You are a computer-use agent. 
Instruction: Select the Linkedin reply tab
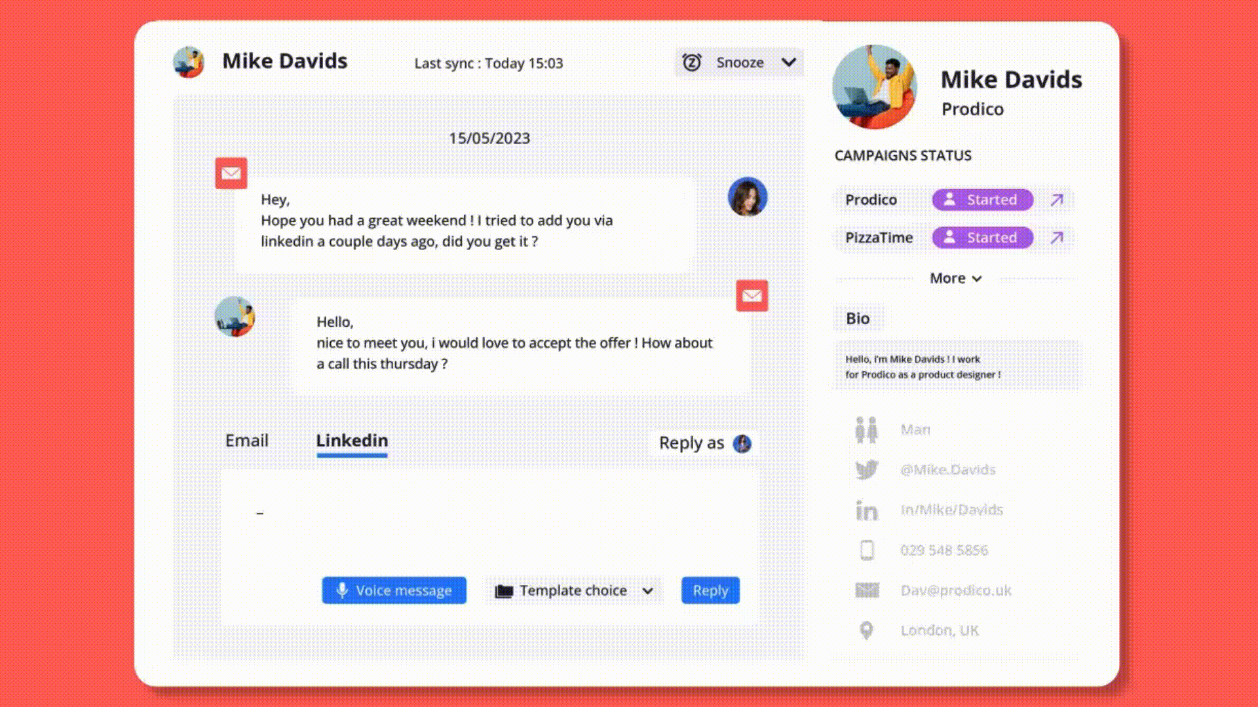[352, 441]
